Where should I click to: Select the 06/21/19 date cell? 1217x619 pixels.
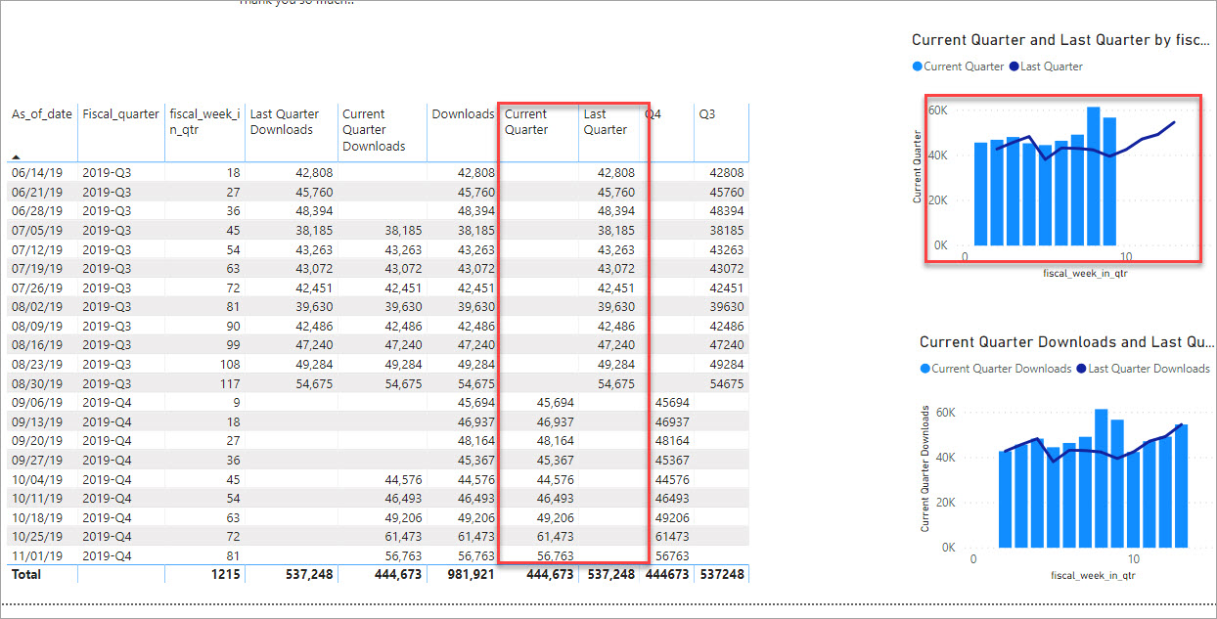tap(36, 192)
